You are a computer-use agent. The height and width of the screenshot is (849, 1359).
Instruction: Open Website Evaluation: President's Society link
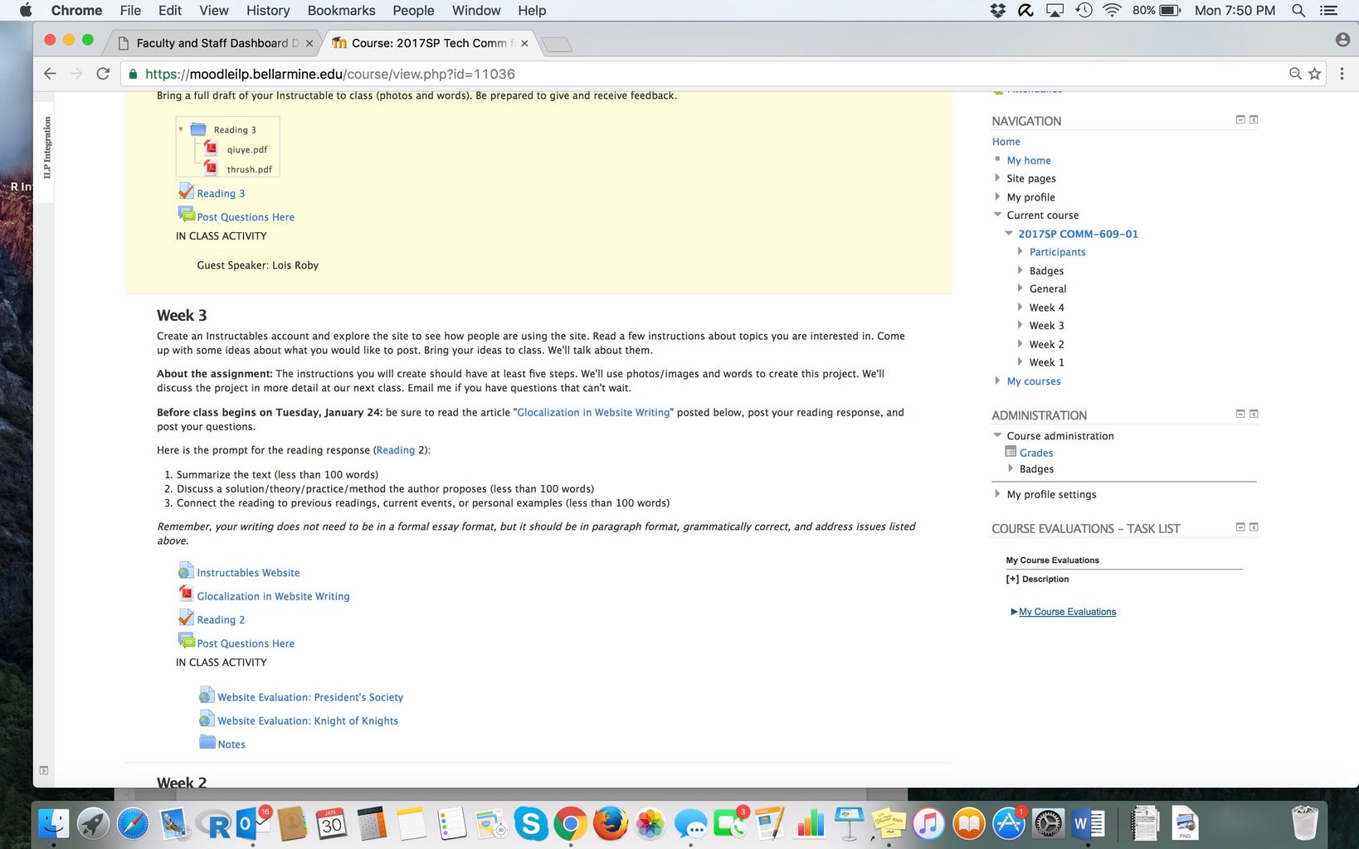[310, 696]
